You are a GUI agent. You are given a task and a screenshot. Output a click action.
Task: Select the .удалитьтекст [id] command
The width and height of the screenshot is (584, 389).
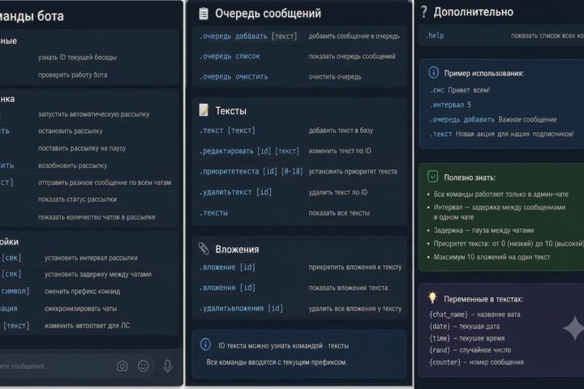point(235,192)
